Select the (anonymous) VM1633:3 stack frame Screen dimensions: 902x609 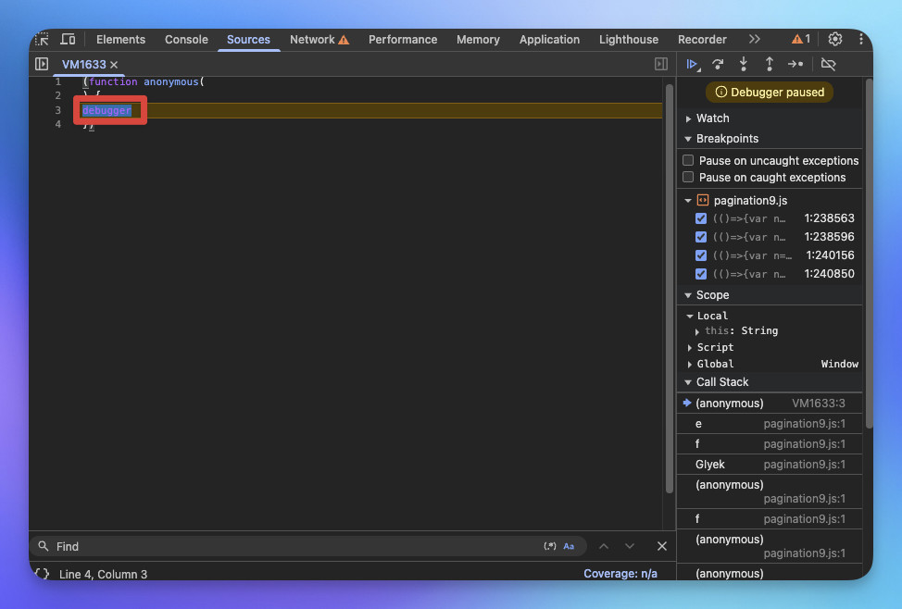coord(770,404)
